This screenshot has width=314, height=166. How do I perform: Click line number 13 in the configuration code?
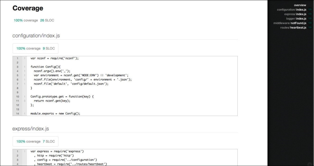(18, 109)
